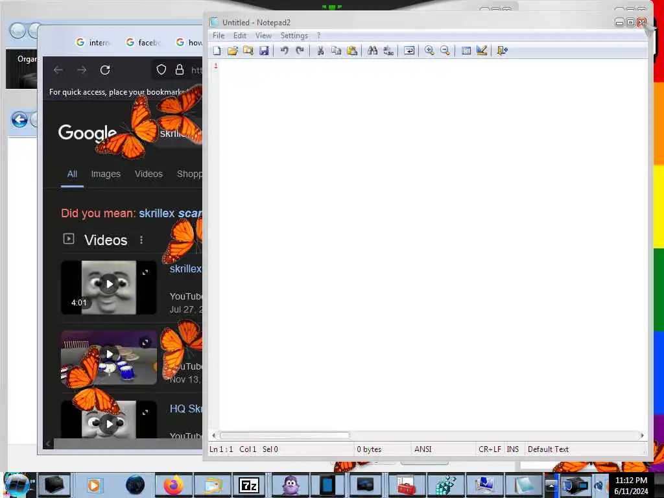664x498 pixels.
Task: Open the View menu in Notepad2
Action: coord(263,36)
